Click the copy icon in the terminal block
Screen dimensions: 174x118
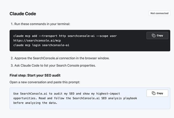(154, 36)
